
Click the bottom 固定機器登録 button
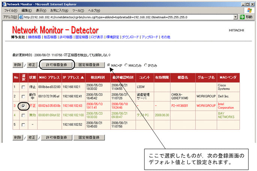tap(89, 138)
